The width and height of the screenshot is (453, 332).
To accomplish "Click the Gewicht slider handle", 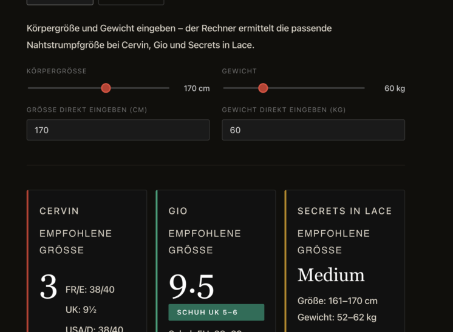I will pyautogui.click(x=263, y=88).
